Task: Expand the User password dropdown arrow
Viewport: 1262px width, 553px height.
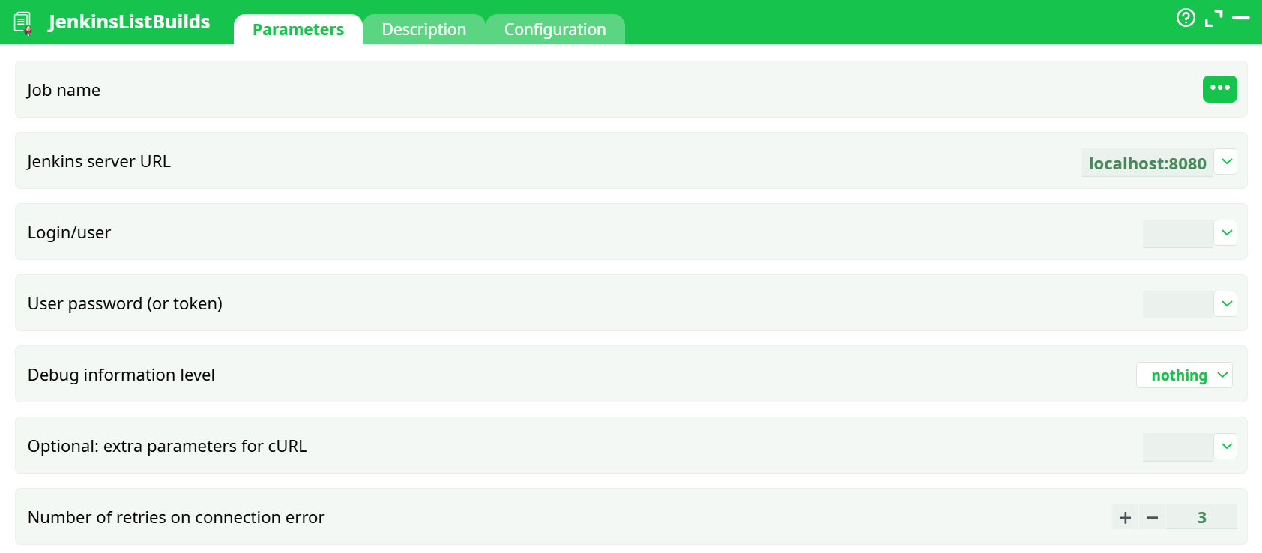Action: [1226, 304]
